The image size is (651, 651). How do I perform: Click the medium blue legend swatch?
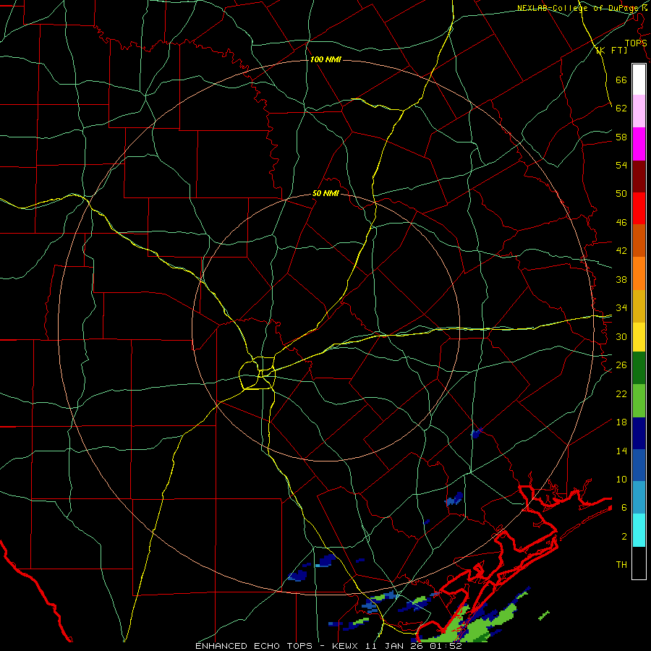pyautogui.click(x=639, y=465)
